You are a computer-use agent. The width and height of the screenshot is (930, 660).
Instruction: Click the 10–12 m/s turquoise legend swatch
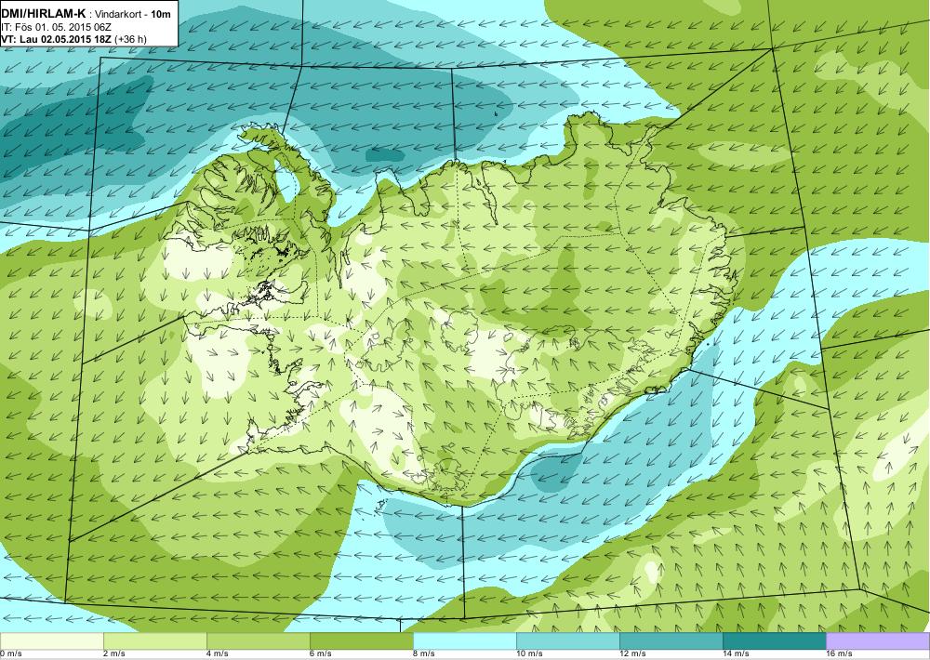tap(567, 640)
